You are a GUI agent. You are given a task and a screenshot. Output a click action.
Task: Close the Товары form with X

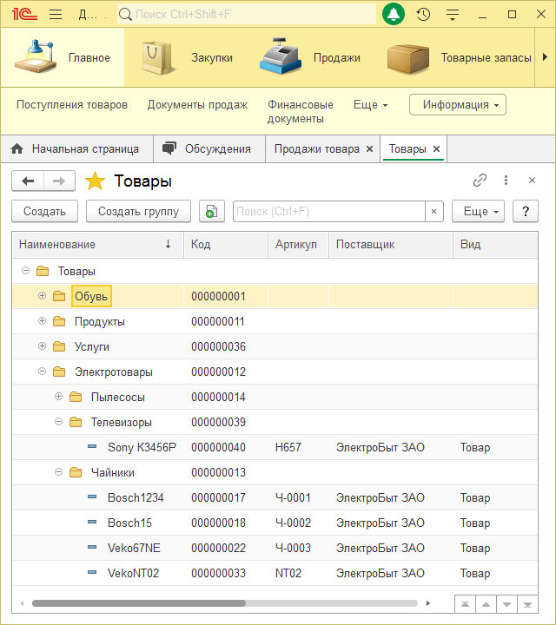532,181
